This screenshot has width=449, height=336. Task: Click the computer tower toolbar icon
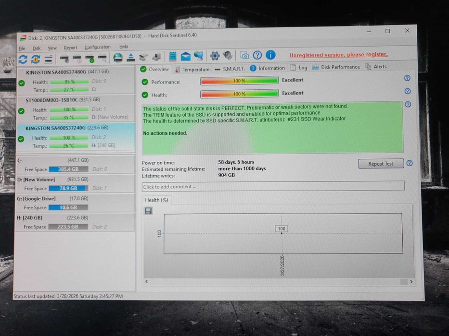(x=156, y=57)
